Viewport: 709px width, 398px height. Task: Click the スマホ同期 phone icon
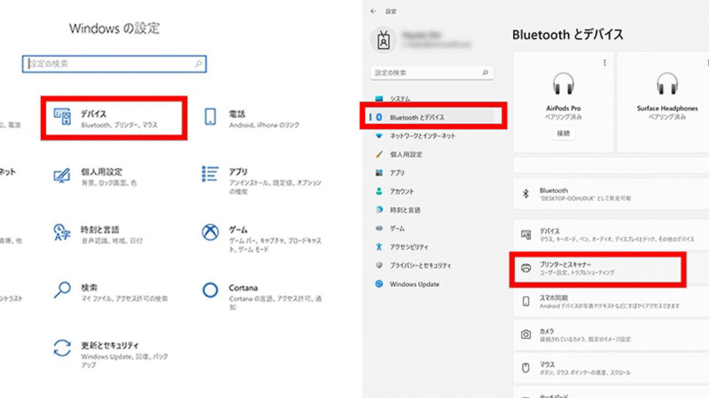[526, 301]
